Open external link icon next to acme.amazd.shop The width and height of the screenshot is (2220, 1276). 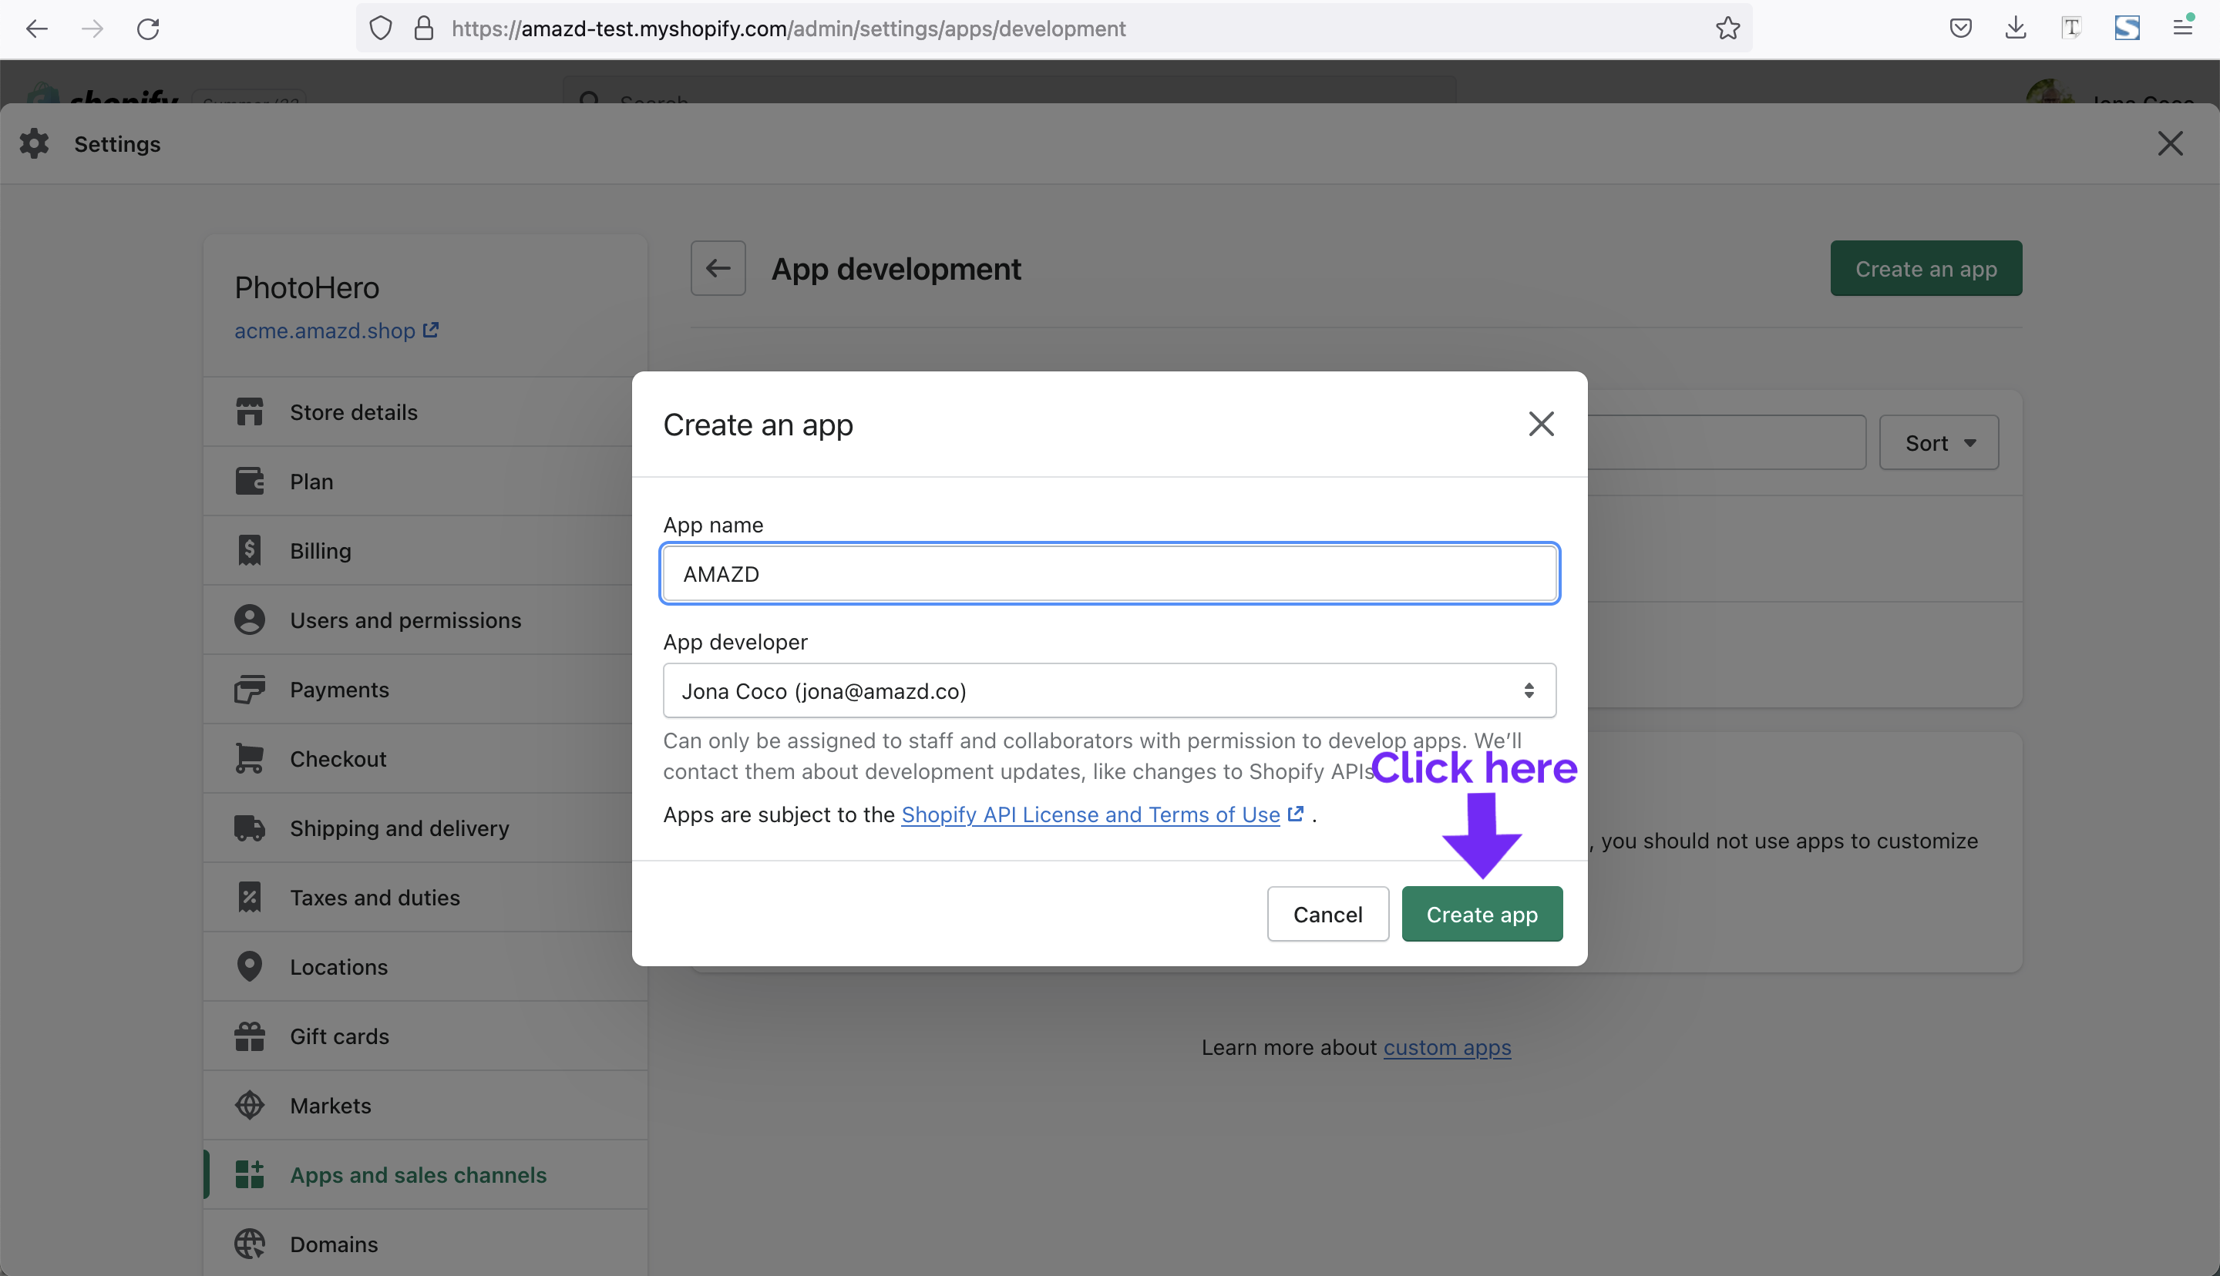tap(430, 331)
